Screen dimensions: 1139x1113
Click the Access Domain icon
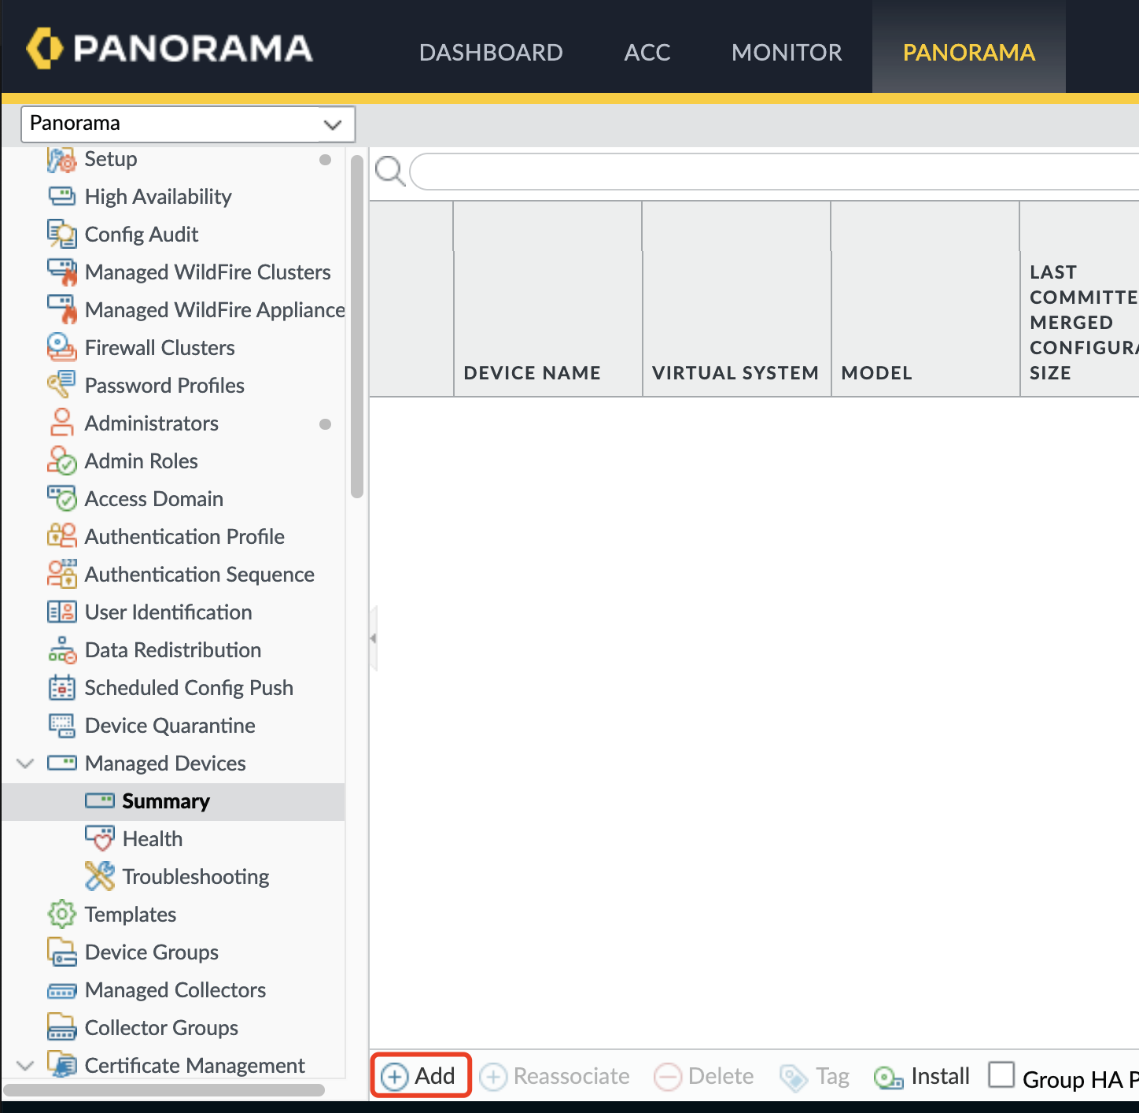click(x=62, y=498)
